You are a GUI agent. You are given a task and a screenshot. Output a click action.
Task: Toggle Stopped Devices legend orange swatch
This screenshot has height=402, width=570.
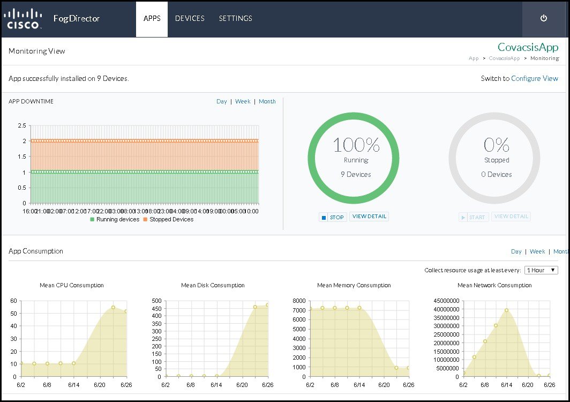145,219
